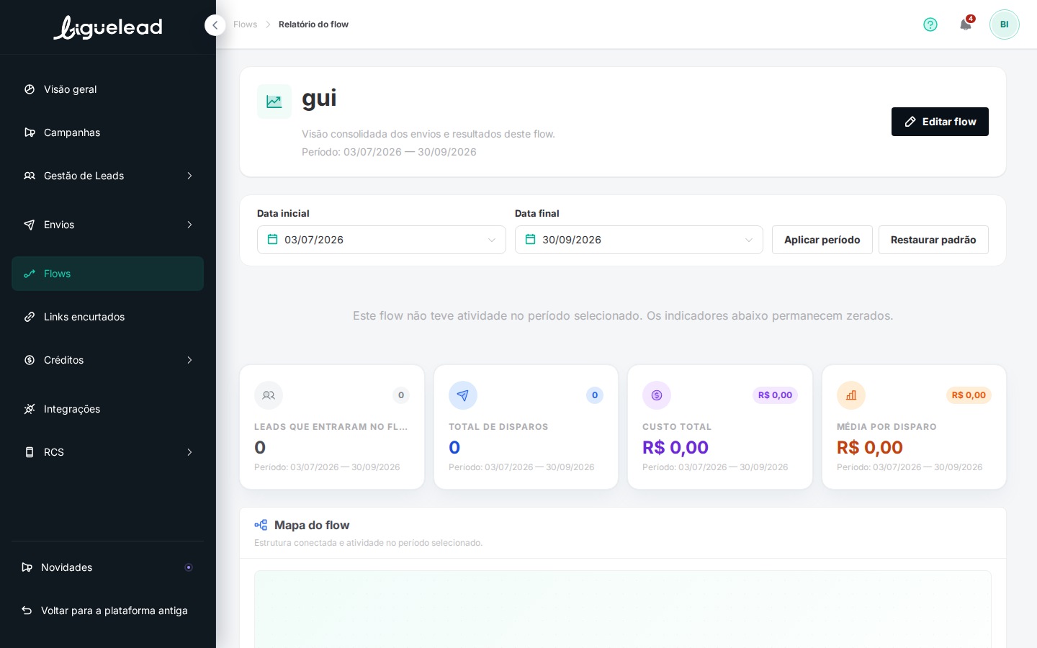This screenshot has height=648, width=1037.
Task: Click the help question mark icon
Action: [x=930, y=24]
